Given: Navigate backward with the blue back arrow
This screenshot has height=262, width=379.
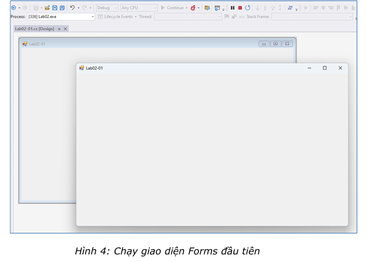Looking at the screenshot, I should click(14, 8).
